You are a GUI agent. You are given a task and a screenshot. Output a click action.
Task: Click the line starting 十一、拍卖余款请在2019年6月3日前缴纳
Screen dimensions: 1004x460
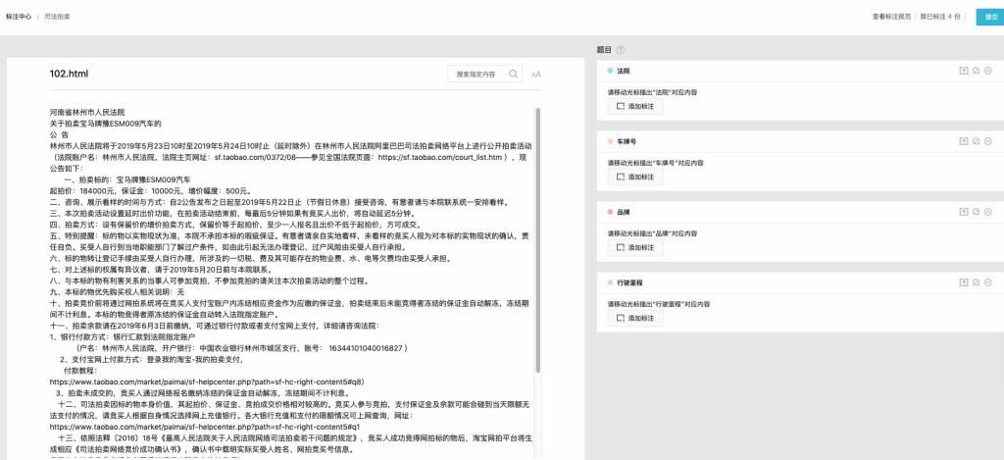(215, 326)
